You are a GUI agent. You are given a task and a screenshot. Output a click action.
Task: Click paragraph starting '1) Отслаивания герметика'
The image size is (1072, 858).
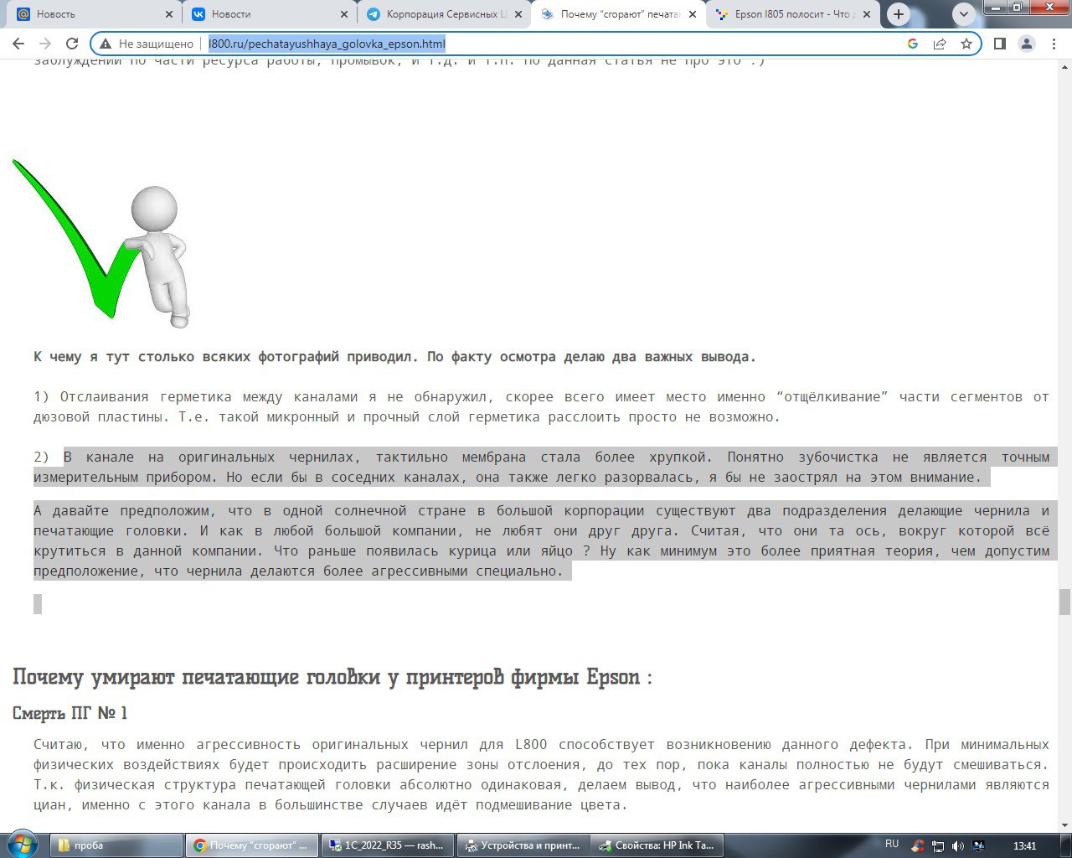[x=541, y=406]
